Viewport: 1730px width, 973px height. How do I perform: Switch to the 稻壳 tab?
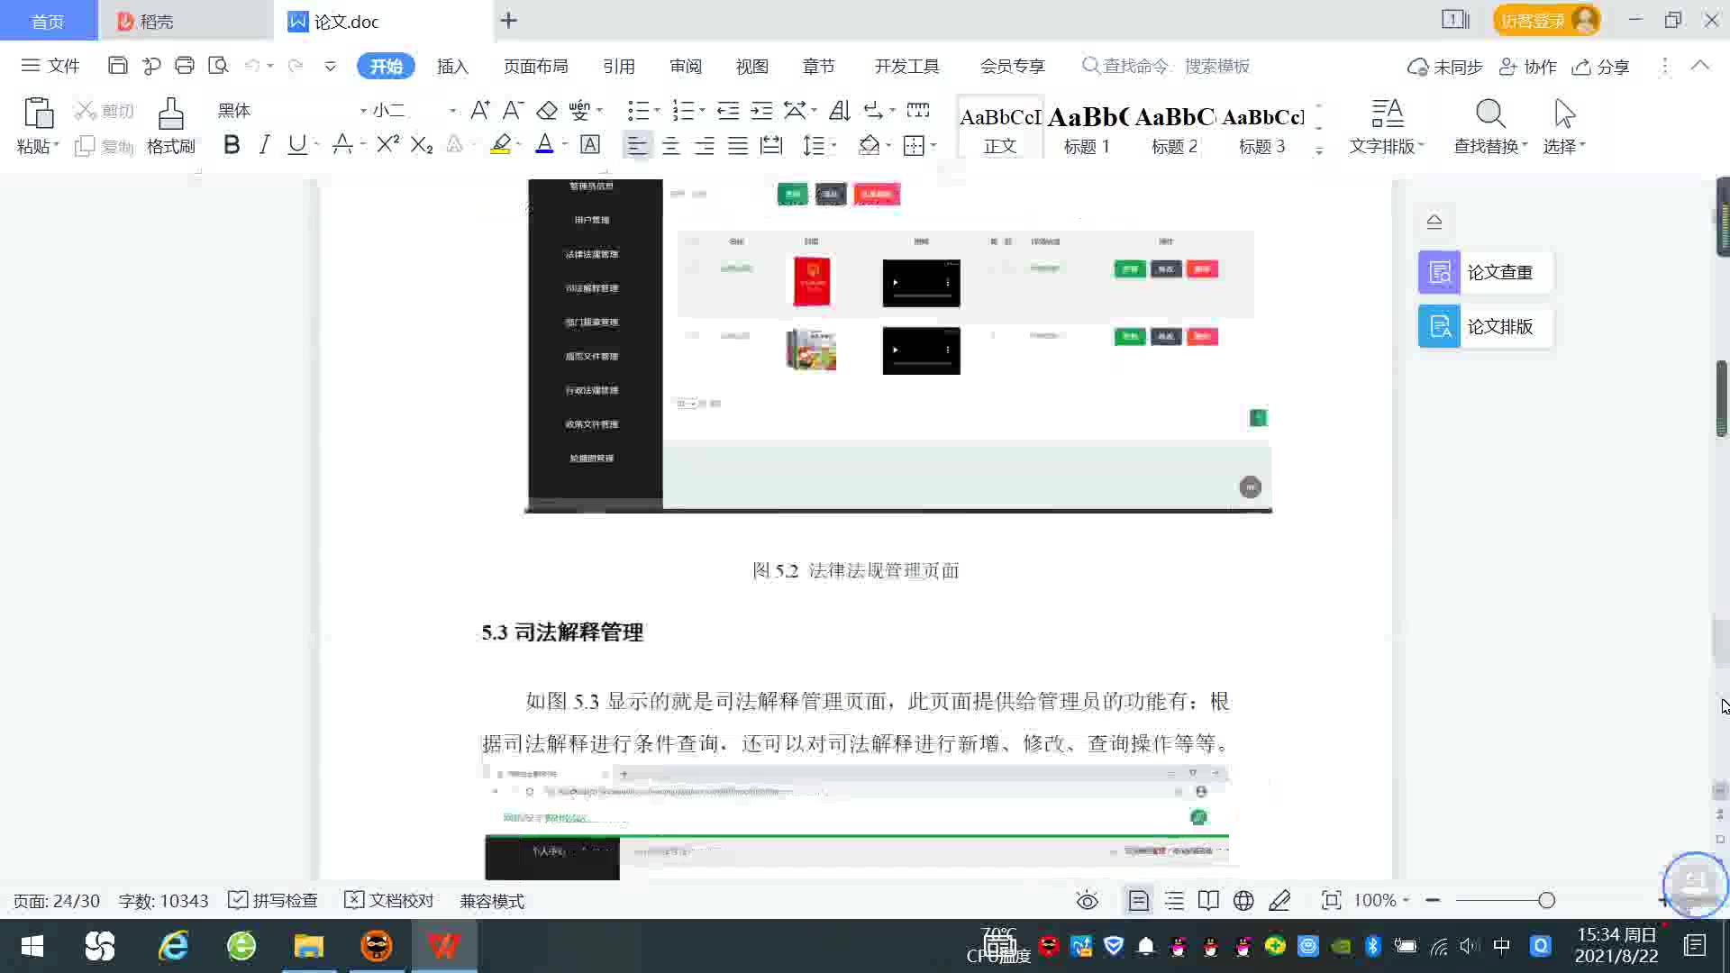click(186, 21)
